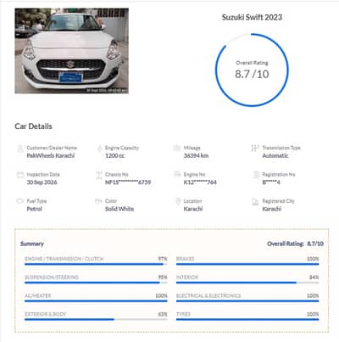This screenshot has height=342, width=339.
Task: Click the 'Petrol' fuel type value
Action: (34, 209)
